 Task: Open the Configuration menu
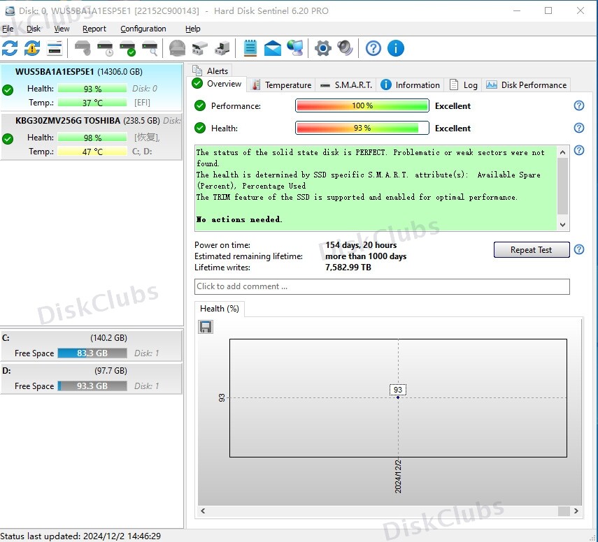click(x=142, y=29)
